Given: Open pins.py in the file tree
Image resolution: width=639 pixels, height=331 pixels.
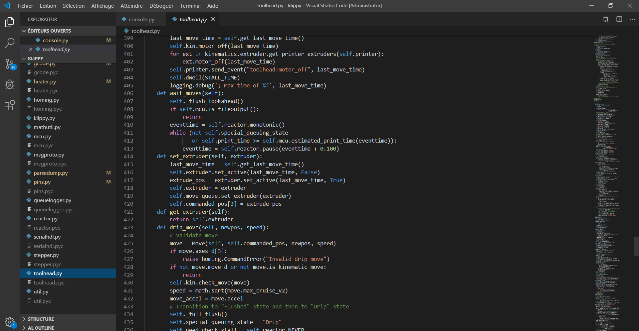Looking at the screenshot, I should [x=68, y=182].
